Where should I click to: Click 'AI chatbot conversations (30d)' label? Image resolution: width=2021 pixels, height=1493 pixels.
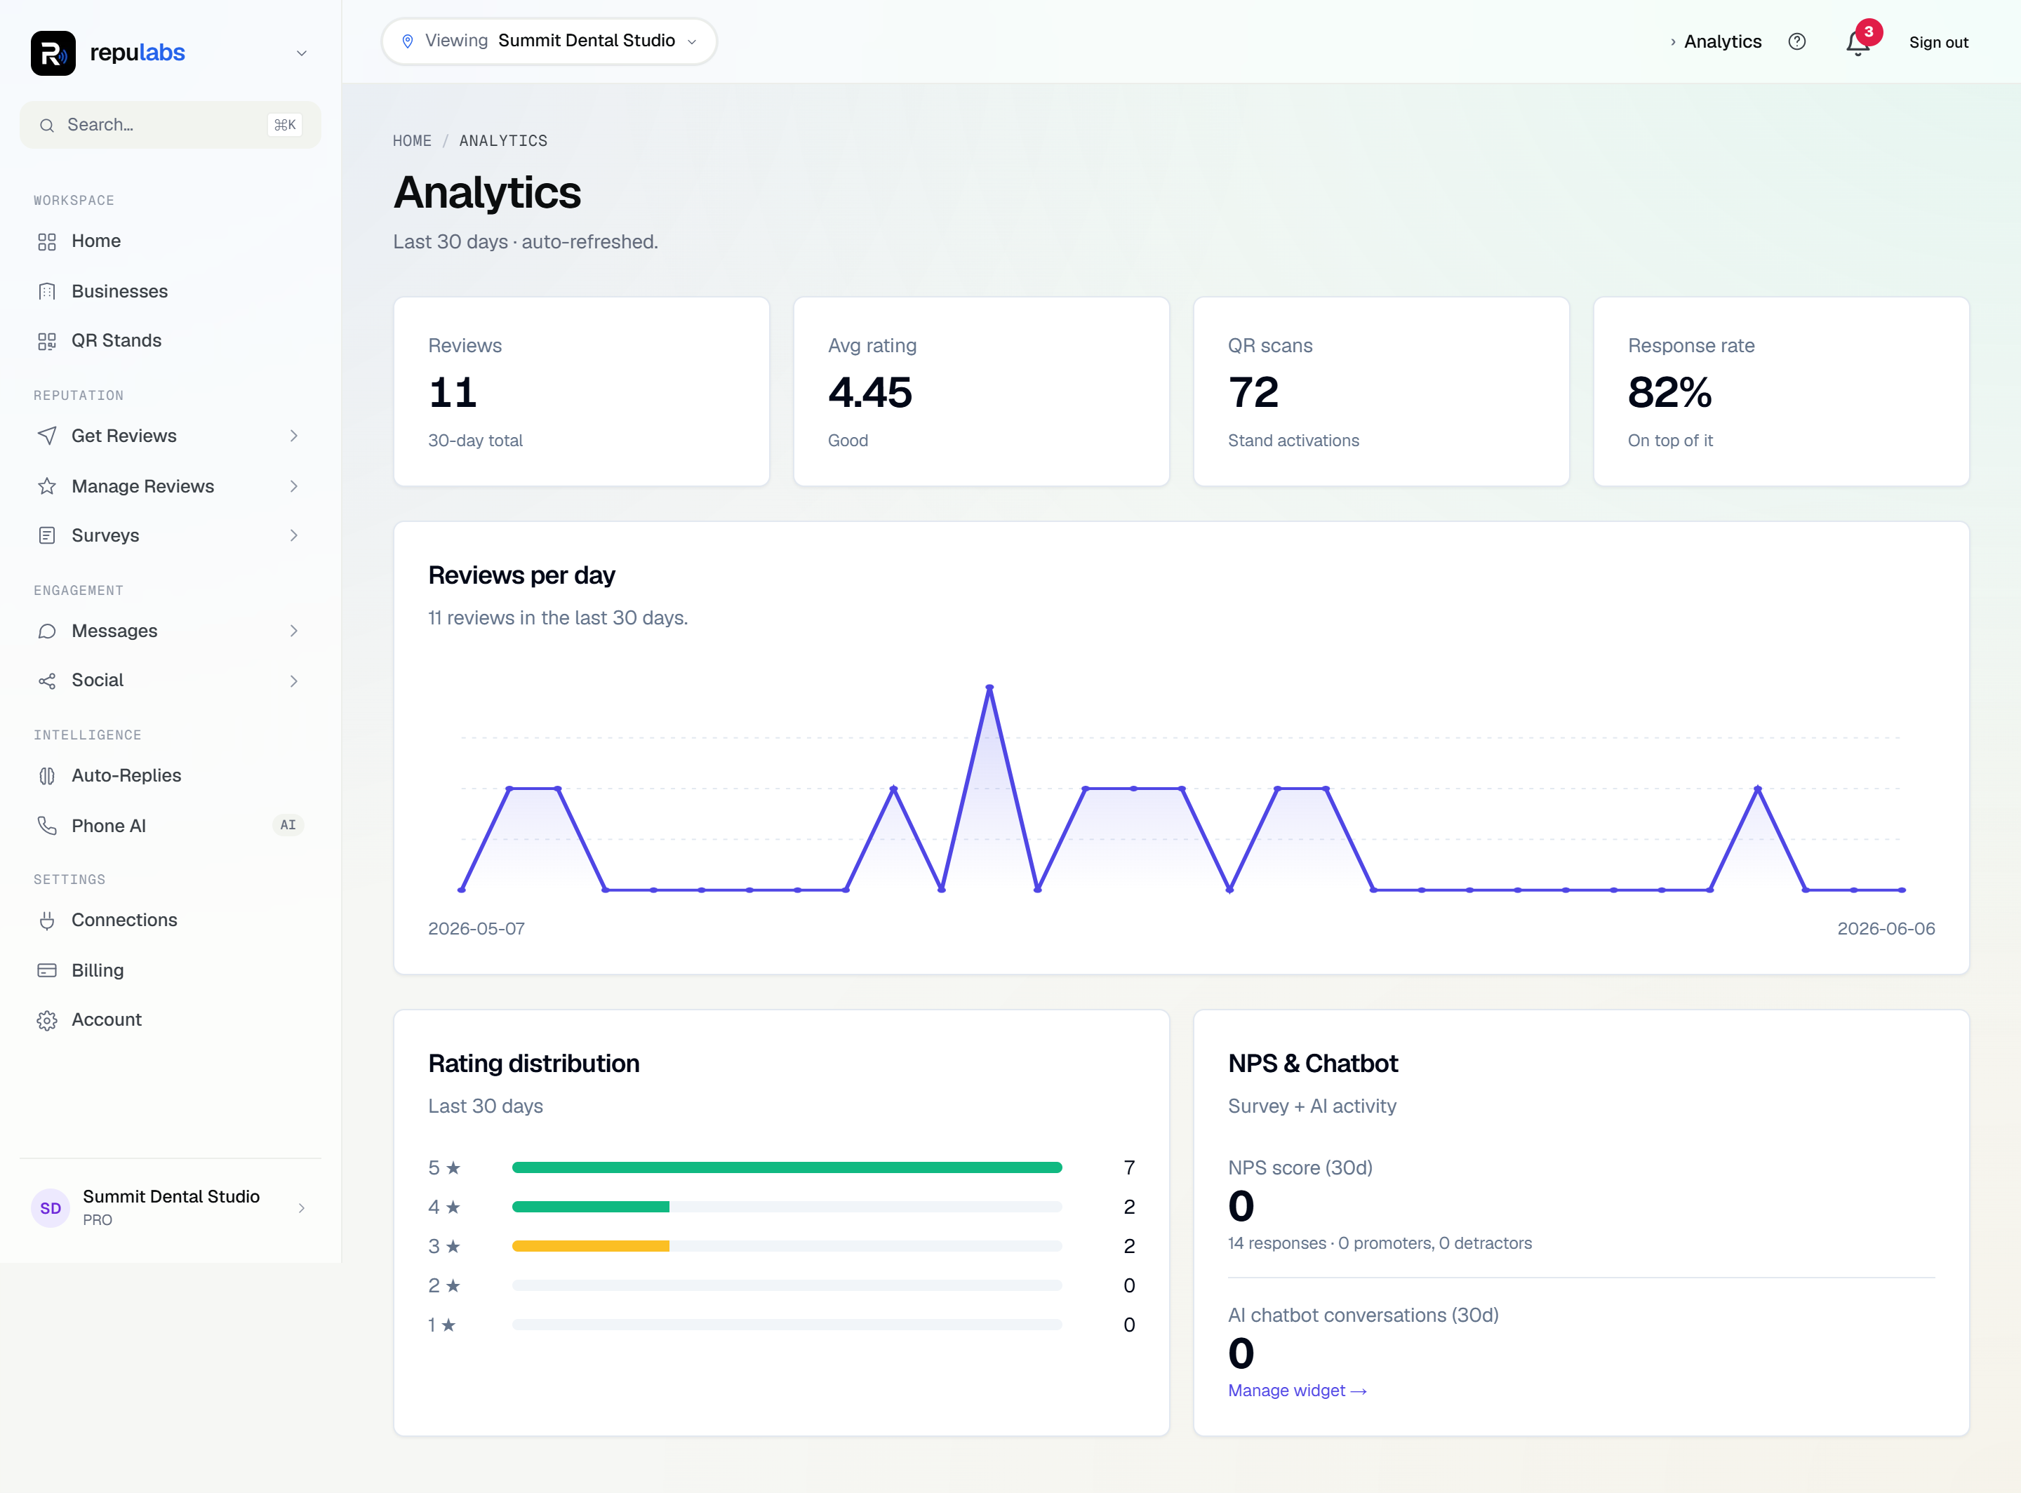tap(1363, 1315)
